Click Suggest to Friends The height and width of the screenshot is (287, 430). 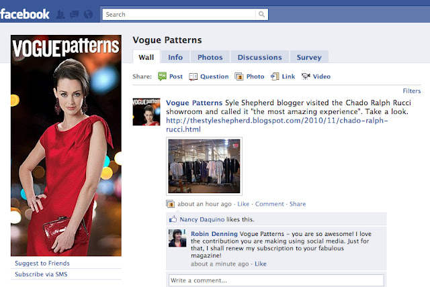(x=42, y=264)
